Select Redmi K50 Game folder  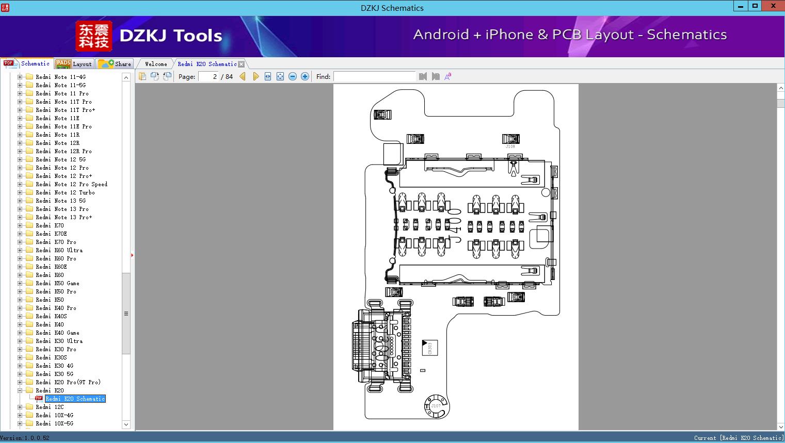tap(57, 283)
